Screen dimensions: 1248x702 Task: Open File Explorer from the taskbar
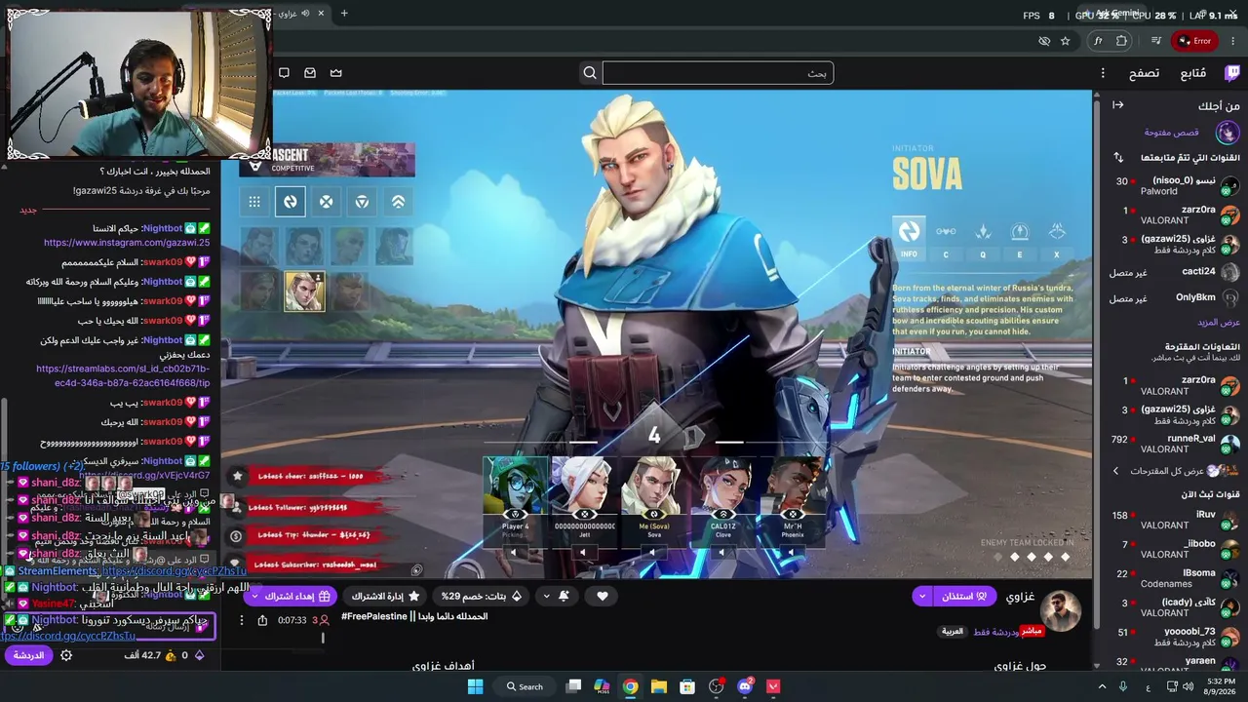tap(659, 686)
